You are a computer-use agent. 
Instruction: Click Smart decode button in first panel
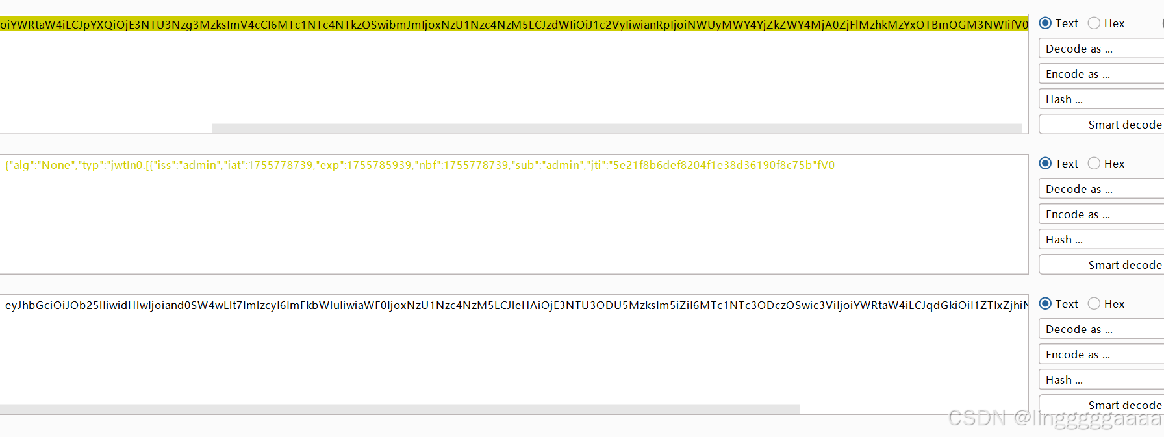tap(1102, 125)
